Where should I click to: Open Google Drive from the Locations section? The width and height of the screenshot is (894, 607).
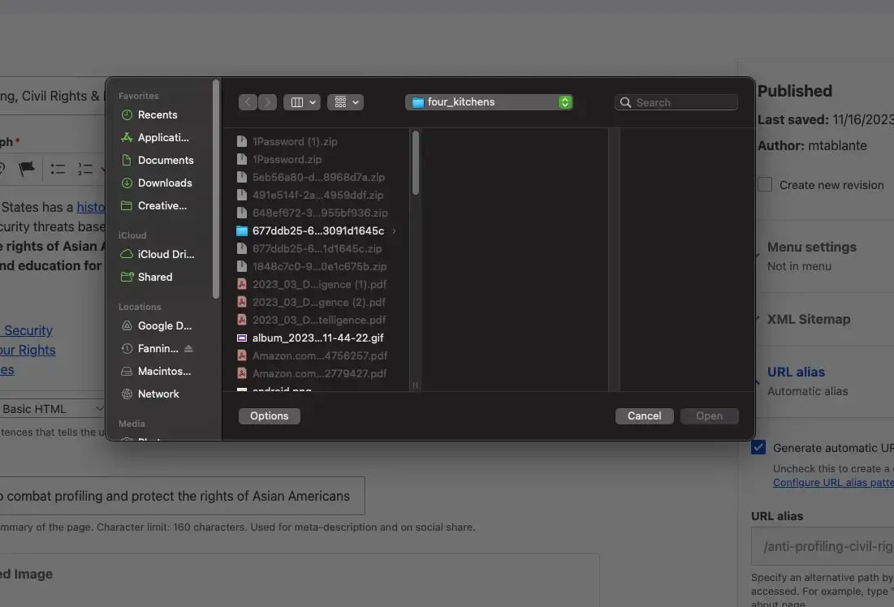tap(165, 325)
